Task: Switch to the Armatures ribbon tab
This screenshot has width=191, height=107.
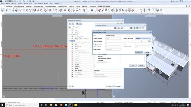Action: point(29,7)
